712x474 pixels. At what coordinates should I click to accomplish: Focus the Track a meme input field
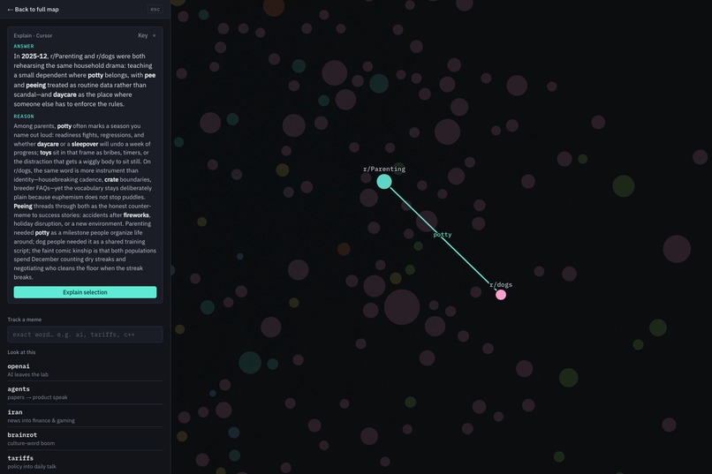[x=85, y=335]
